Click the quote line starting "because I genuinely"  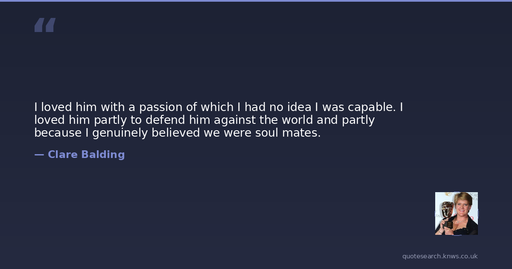click(x=177, y=133)
